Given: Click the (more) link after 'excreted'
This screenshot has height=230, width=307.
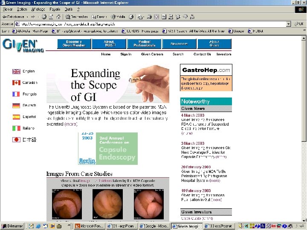Looking at the screenshot, I should click(x=71, y=124).
